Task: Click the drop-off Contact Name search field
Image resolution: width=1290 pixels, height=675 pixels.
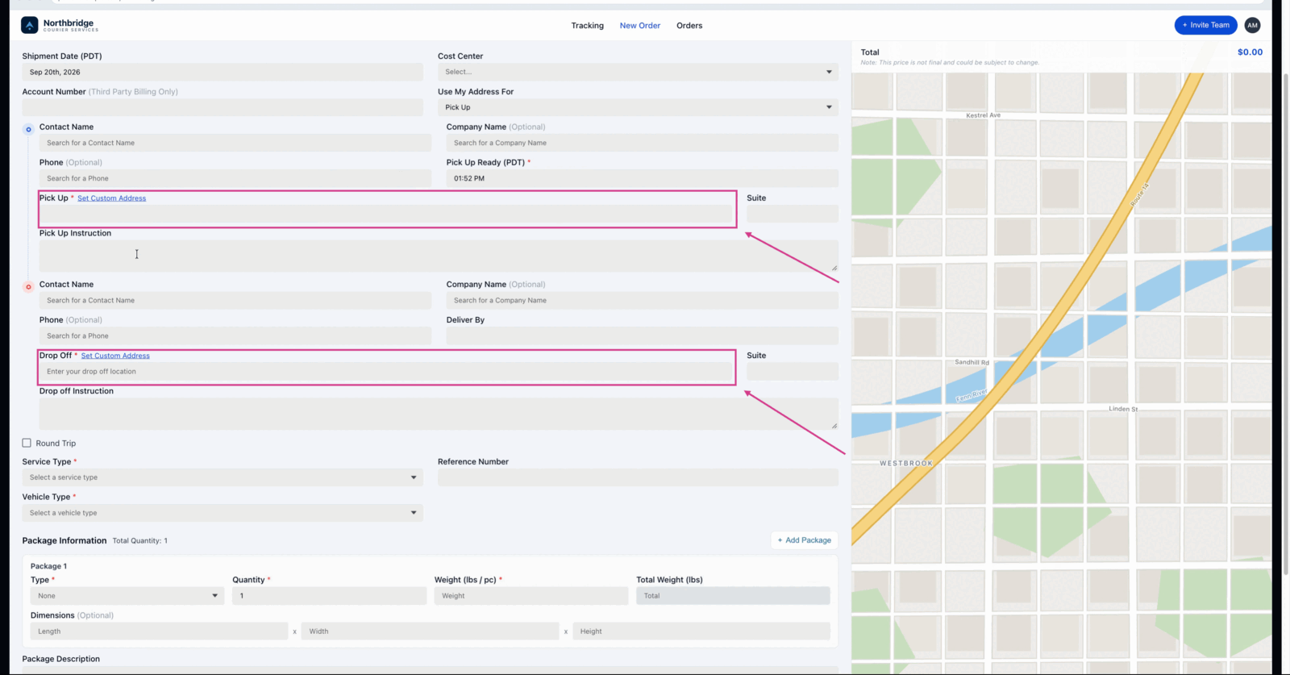Action: [x=235, y=300]
